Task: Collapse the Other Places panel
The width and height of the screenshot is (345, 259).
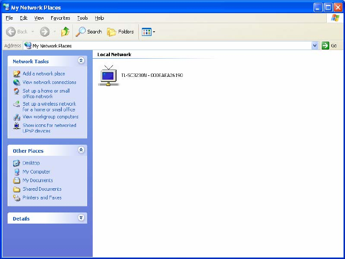Action: click(x=81, y=150)
